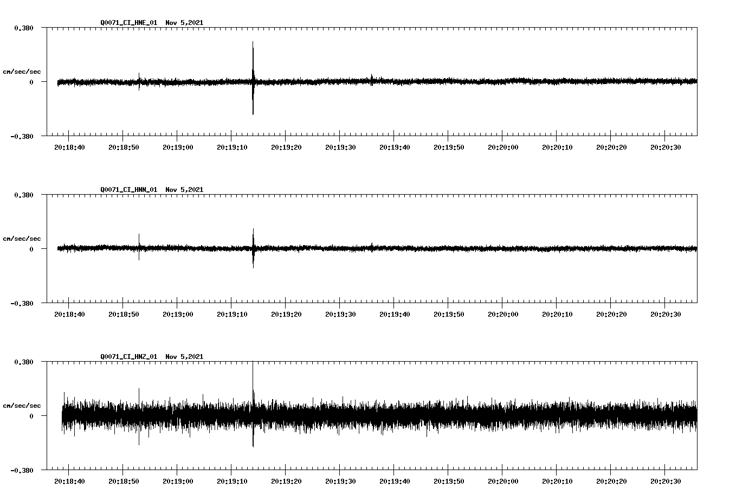Click the largest spike in HNN waveform

coord(253,248)
